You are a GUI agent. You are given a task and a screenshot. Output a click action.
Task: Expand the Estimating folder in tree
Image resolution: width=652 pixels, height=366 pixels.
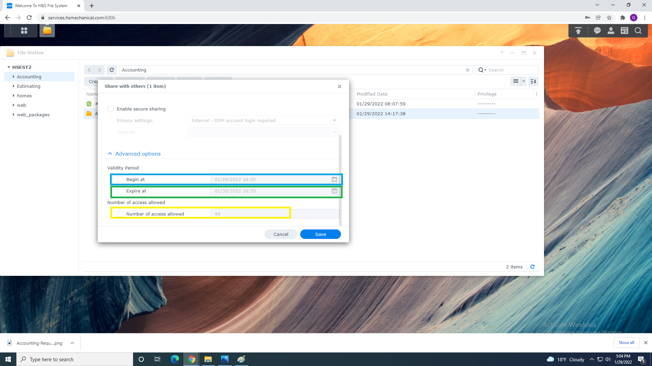click(14, 86)
